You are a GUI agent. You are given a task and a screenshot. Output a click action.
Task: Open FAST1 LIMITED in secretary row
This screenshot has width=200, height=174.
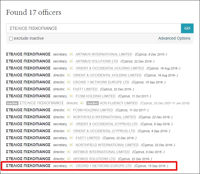coord(88,138)
